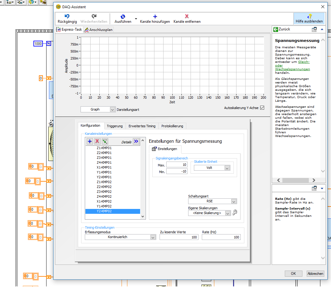Open the Erfassungsmodus Kontinuierlich dropdown
The height and width of the screenshot is (287, 331).
point(153,237)
